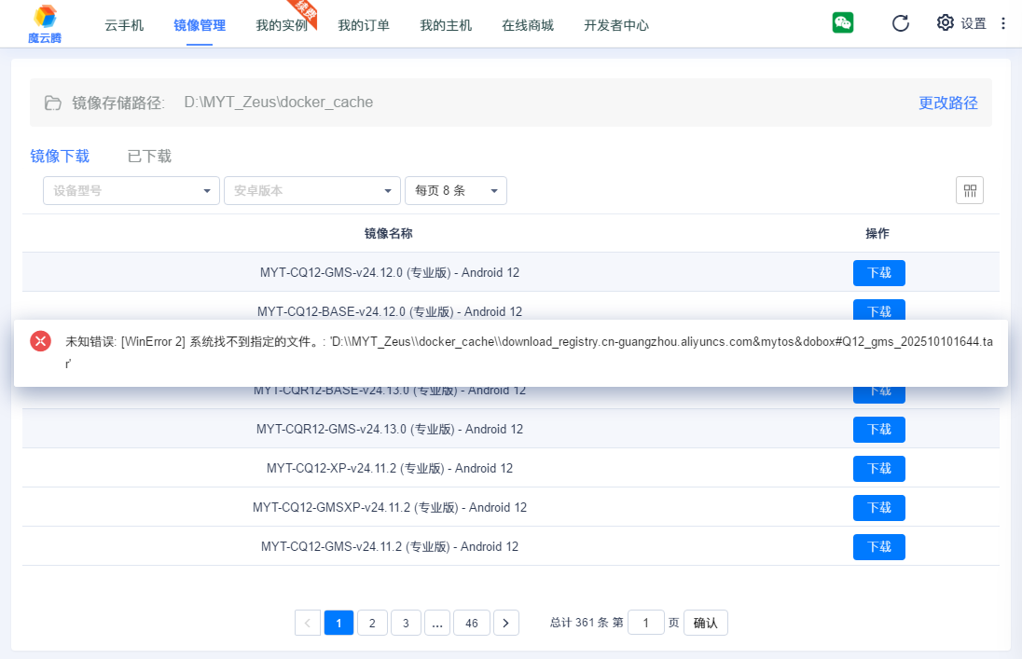
Task: Expand the 设备型号 dropdown
Action: pyautogui.click(x=131, y=190)
